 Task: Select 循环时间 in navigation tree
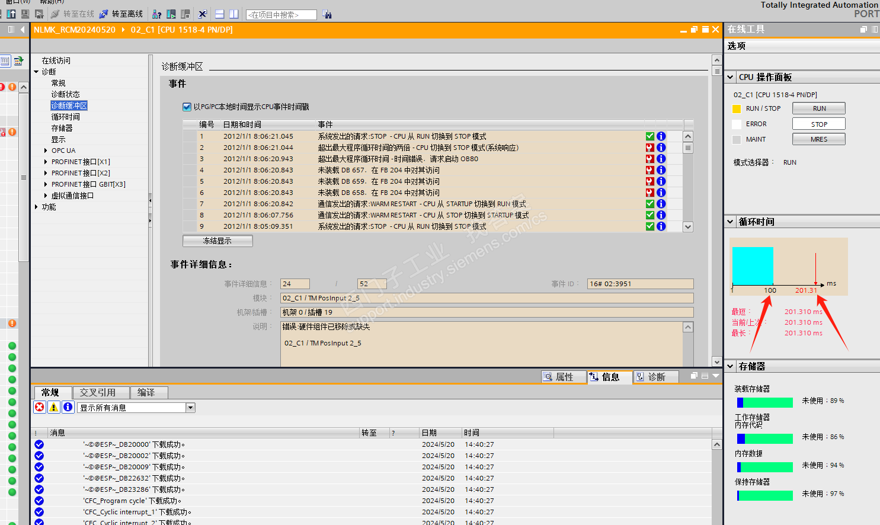[65, 117]
